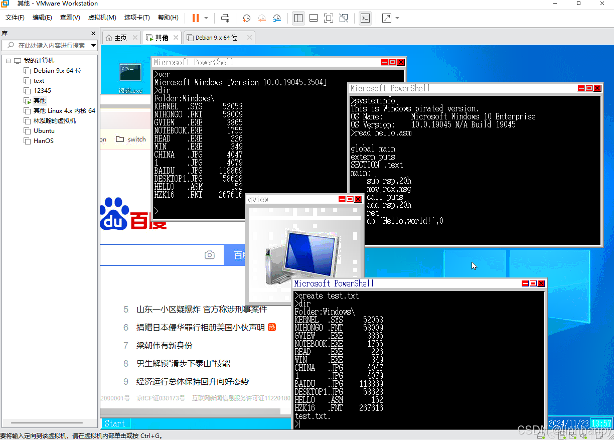This screenshot has width=614, height=440.
Task: Switch to the Debian 9.x 64 位 tab
Action: pyautogui.click(x=216, y=38)
